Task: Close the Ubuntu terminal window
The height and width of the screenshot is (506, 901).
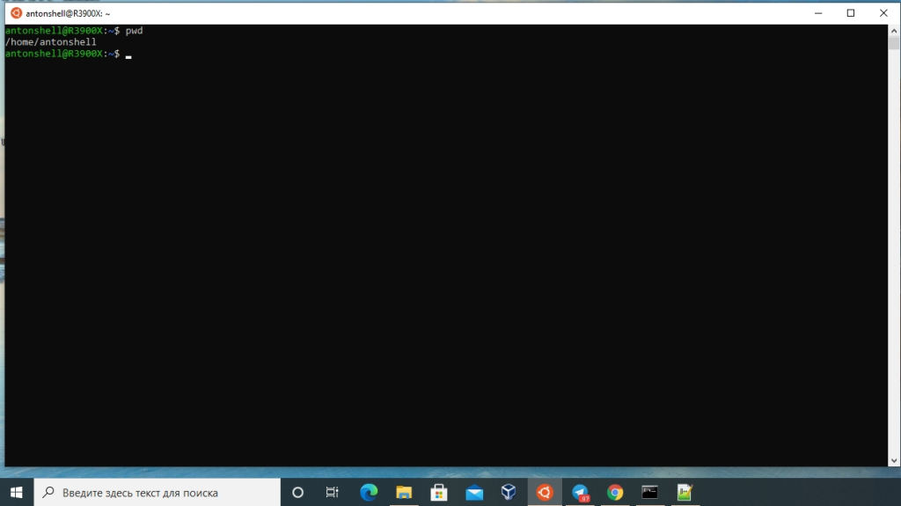Action: pyautogui.click(x=883, y=12)
